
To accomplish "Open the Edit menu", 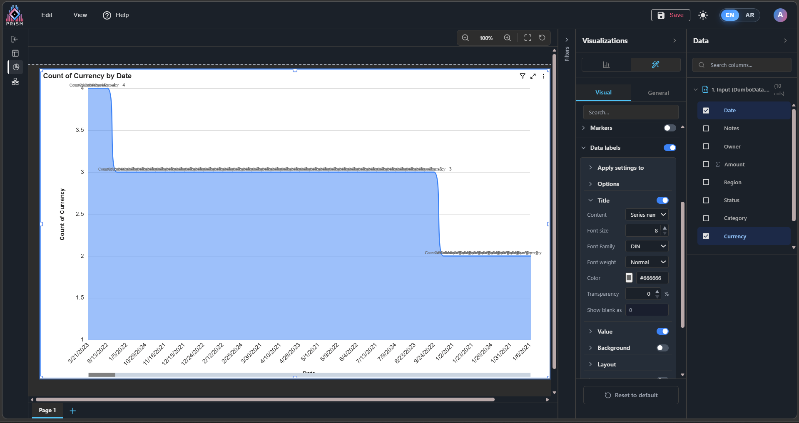I will point(47,15).
